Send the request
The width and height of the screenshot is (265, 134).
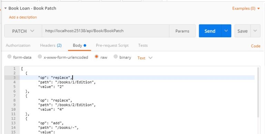210,31
